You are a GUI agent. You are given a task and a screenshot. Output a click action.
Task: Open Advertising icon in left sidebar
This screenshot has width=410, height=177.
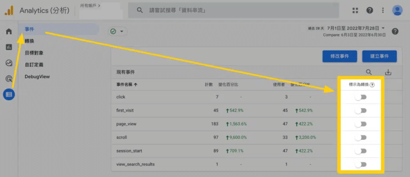9,79
